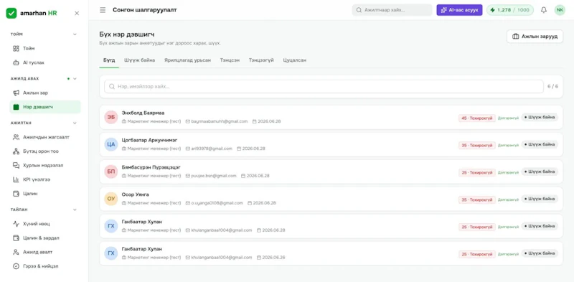Click the Ажлын зарууд button

click(x=535, y=37)
